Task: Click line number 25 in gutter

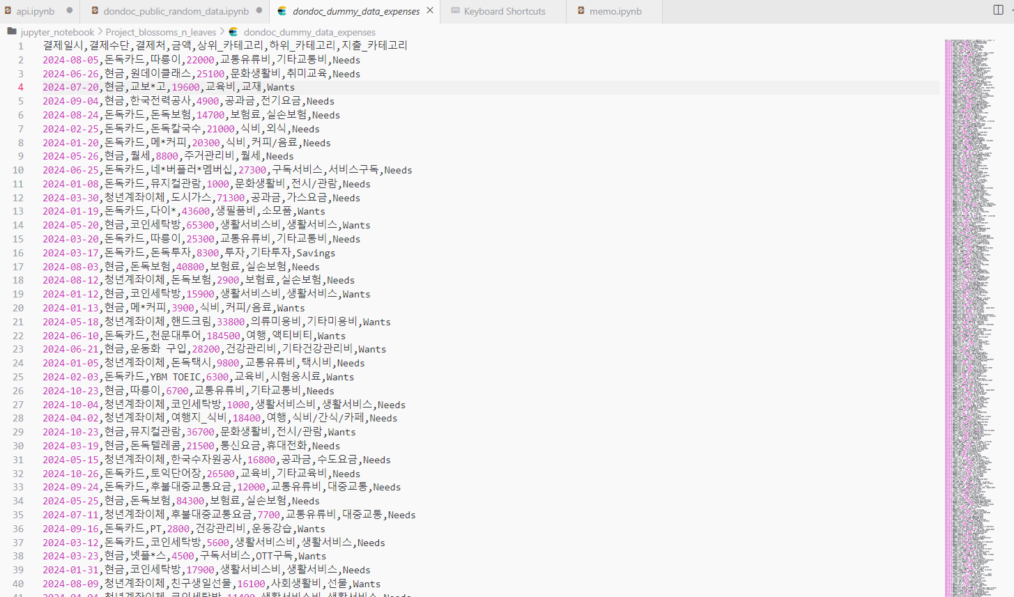Action: pyautogui.click(x=18, y=377)
